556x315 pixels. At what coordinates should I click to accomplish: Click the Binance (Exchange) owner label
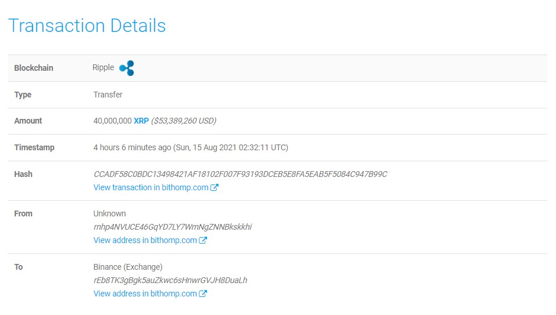click(128, 267)
